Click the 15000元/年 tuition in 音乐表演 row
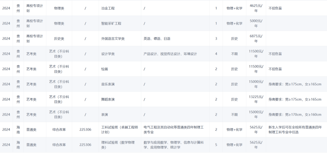The height and width of the screenshot is (153, 327). pyautogui.click(x=256, y=85)
